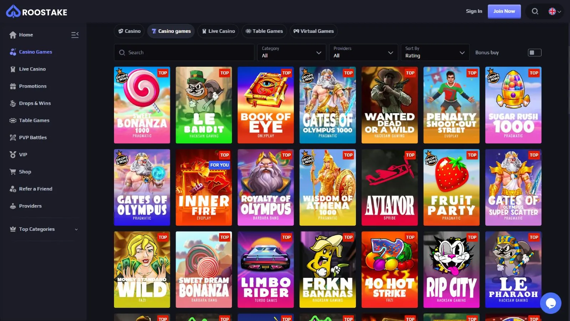Click the search magnifier icon in header
The width and height of the screenshot is (570, 321).
(535, 11)
